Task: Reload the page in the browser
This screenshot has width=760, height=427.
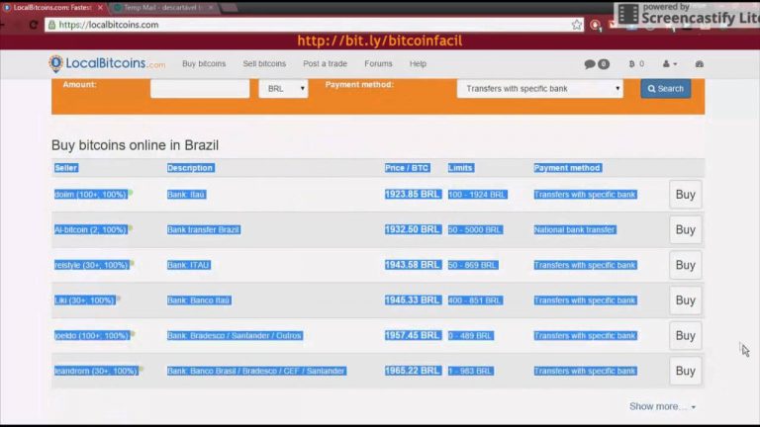Action: [x=34, y=25]
